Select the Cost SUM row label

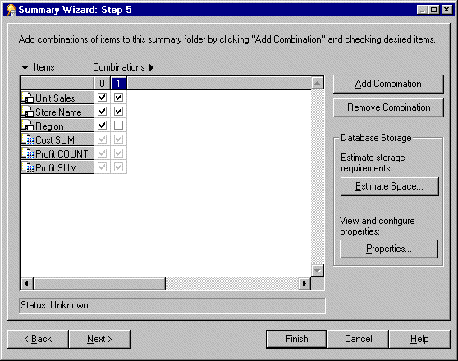pyautogui.click(x=57, y=139)
